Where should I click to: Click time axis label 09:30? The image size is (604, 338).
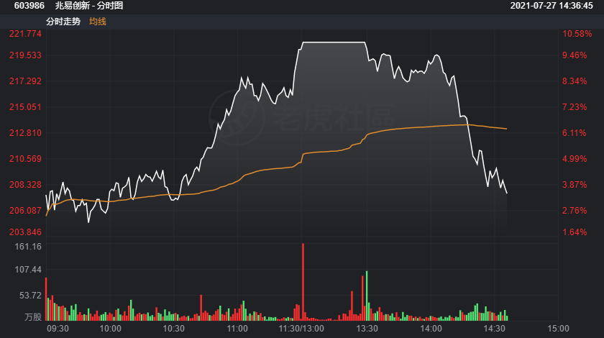click(58, 329)
